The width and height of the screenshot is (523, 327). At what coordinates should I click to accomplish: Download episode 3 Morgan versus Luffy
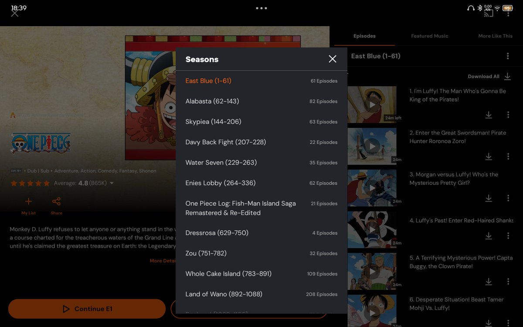coord(489,198)
